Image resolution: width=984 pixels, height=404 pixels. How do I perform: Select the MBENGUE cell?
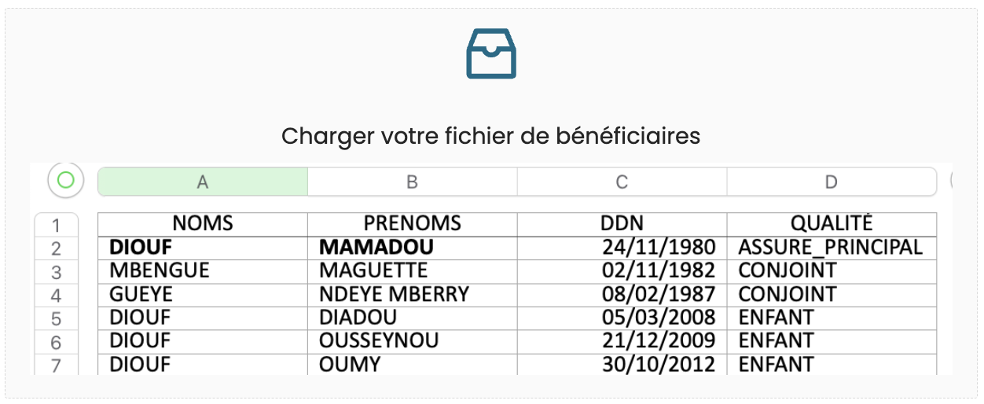click(x=203, y=270)
